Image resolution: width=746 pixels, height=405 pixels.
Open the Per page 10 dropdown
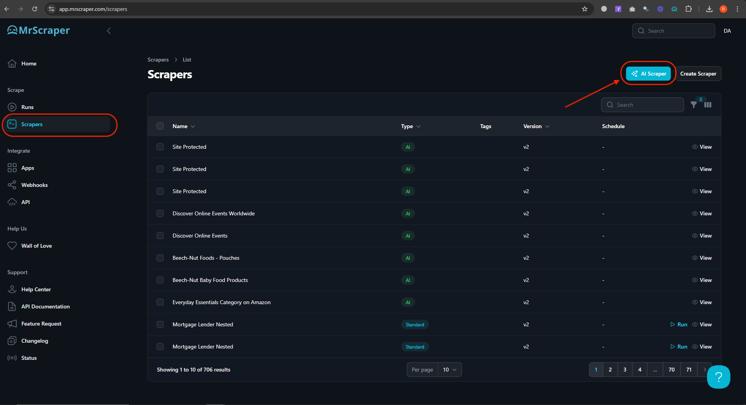pos(450,370)
